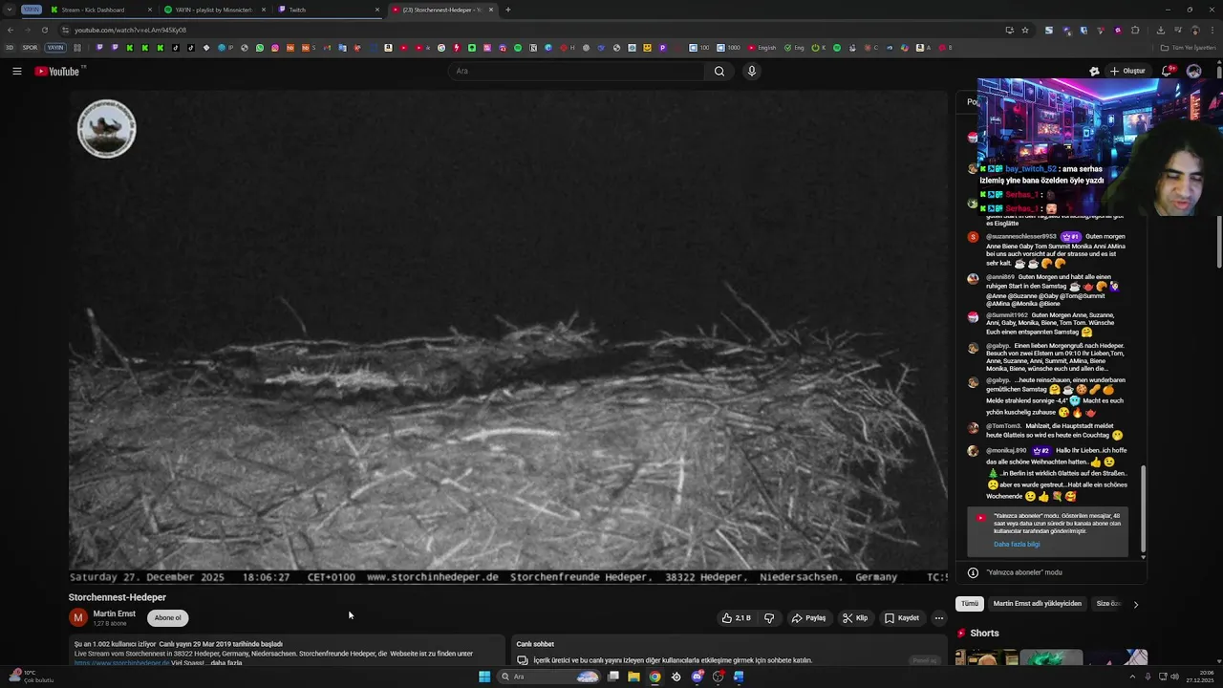Open the SPOR bookmarks folder
Image resolution: width=1223 pixels, height=688 pixels.
pyautogui.click(x=30, y=48)
